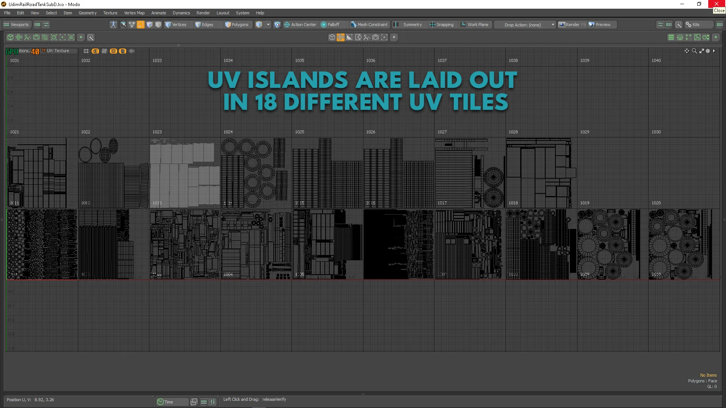
Task: Click the Render button
Action: [x=572, y=25]
